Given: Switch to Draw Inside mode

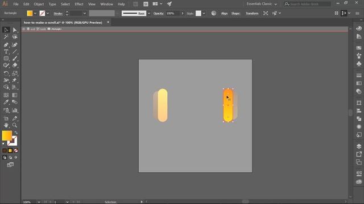Looking at the screenshot, I should tap(16, 158).
